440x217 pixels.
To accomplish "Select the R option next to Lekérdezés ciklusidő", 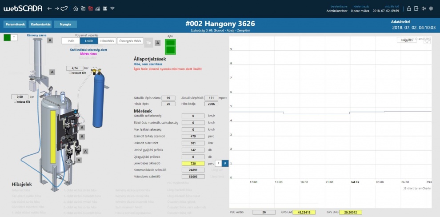I will pos(225,164).
